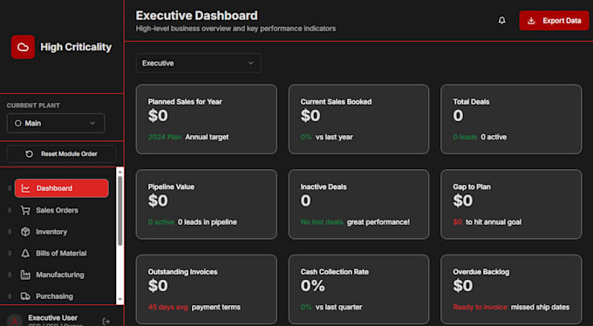Click the 'No lost deals' green text
Image resolution: width=593 pixels, height=326 pixels.
322,222
